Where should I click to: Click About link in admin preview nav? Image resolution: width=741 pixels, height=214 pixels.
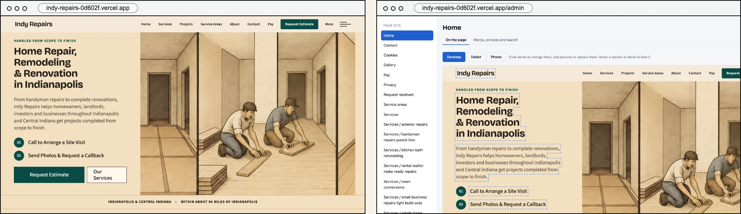pyautogui.click(x=676, y=73)
